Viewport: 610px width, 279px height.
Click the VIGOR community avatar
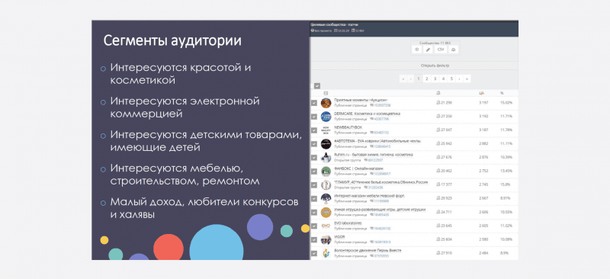tap(326, 239)
